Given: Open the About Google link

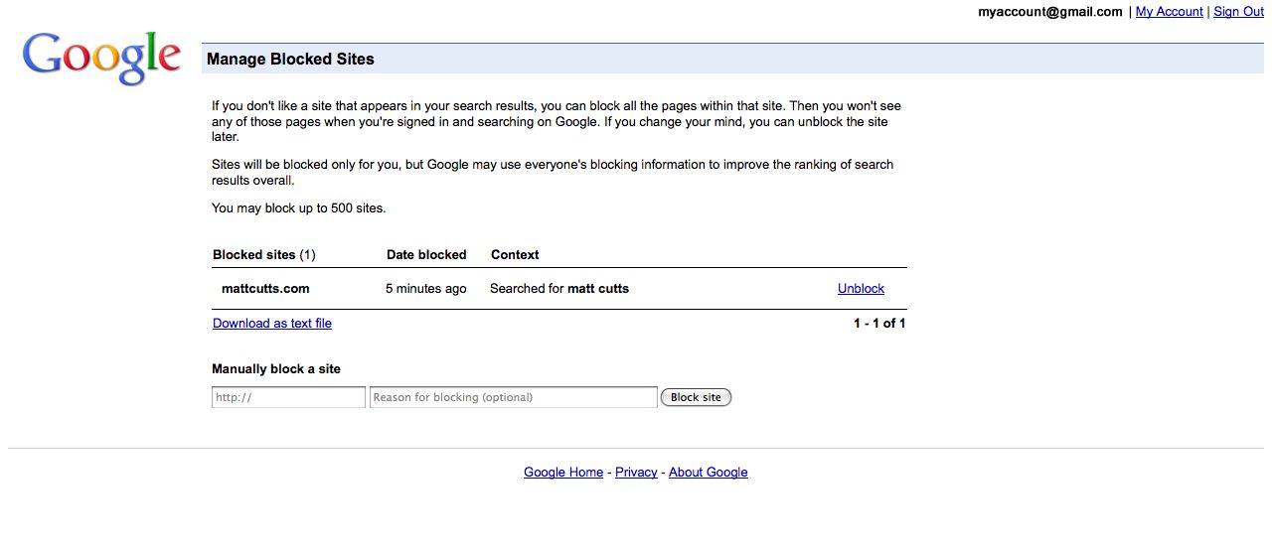Looking at the screenshot, I should [708, 473].
